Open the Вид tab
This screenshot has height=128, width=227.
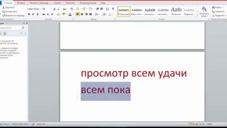pyautogui.click(x=103, y=3)
